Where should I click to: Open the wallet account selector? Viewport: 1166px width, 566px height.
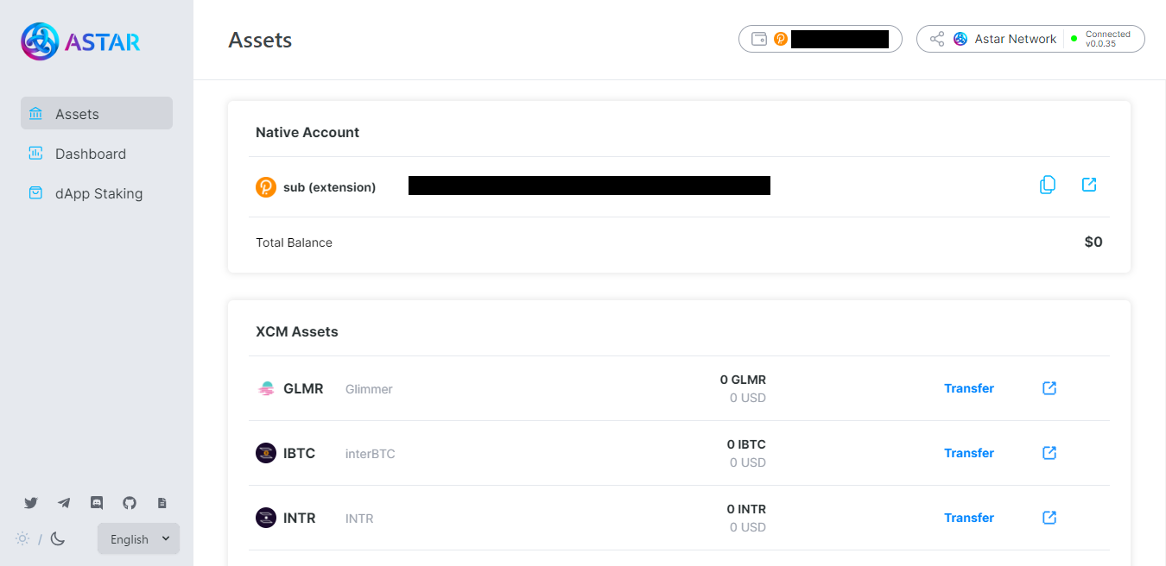click(x=820, y=39)
